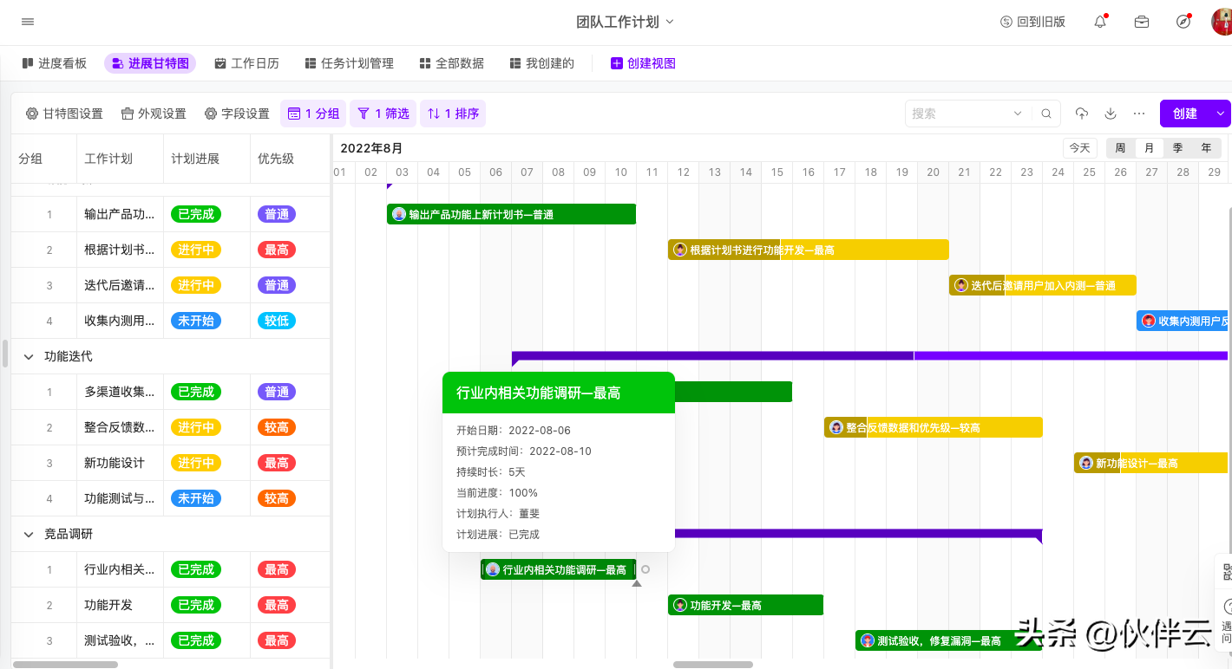Viewport: 1232px width, 669px height.
Task: Click the 回到旧版 link
Action: click(x=1032, y=22)
